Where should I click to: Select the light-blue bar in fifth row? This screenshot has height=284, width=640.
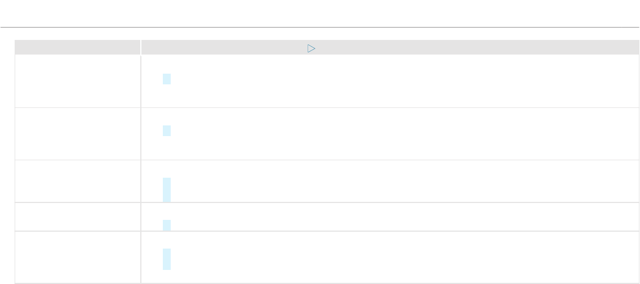click(167, 259)
